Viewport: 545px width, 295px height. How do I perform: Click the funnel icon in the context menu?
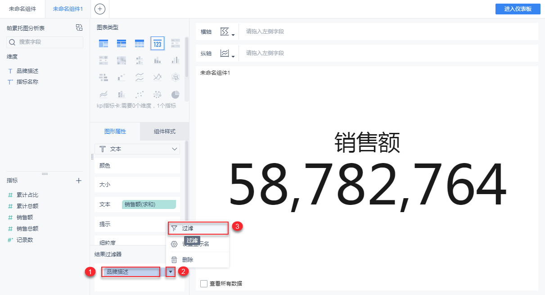(x=174, y=229)
